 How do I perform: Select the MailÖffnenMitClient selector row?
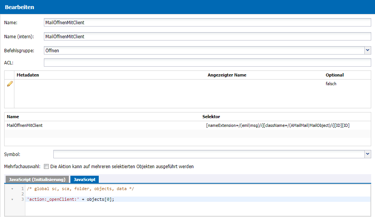tap(188, 125)
